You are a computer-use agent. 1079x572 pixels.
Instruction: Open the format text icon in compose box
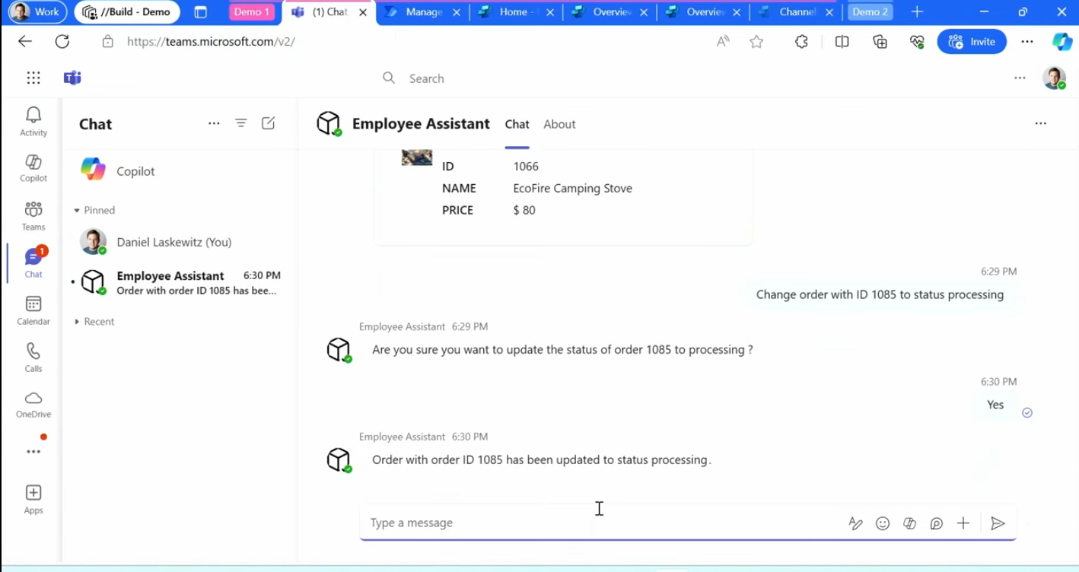[x=855, y=523]
